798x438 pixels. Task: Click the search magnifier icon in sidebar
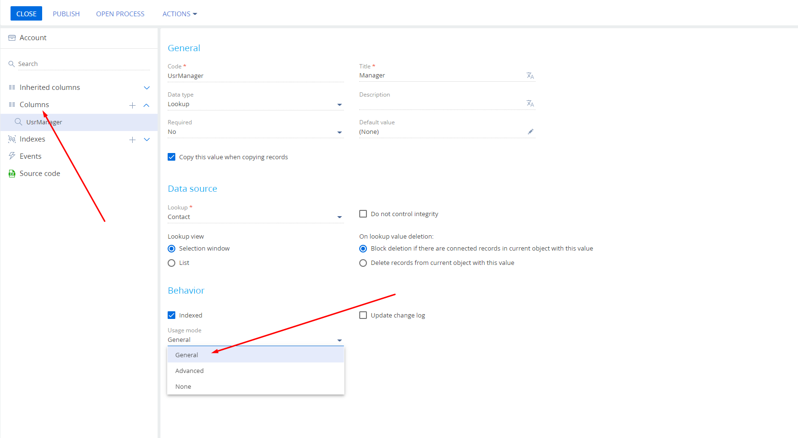[x=11, y=63]
